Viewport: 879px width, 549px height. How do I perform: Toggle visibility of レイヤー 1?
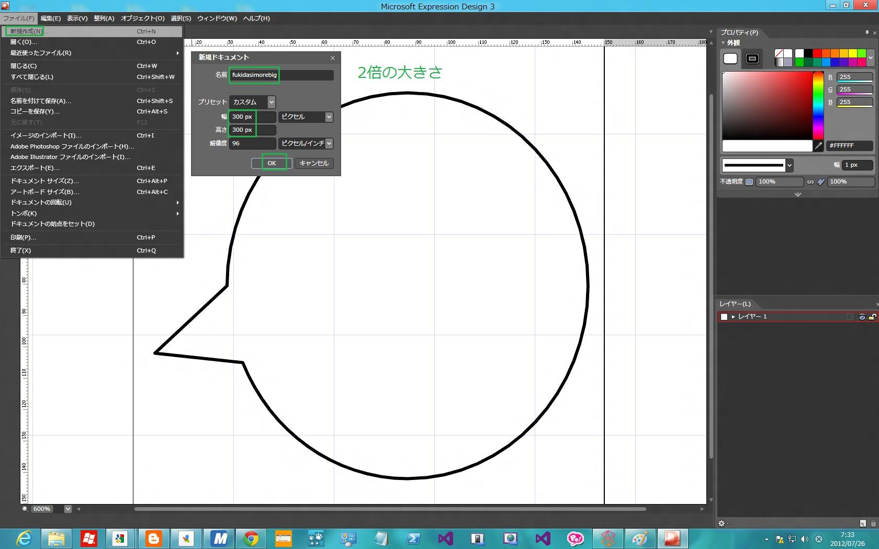[862, 317]
